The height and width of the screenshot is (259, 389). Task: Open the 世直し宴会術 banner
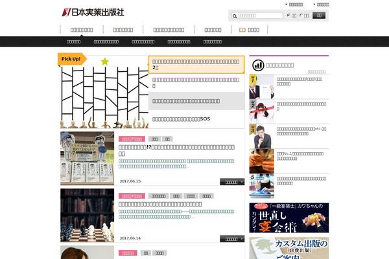(289, 218)
